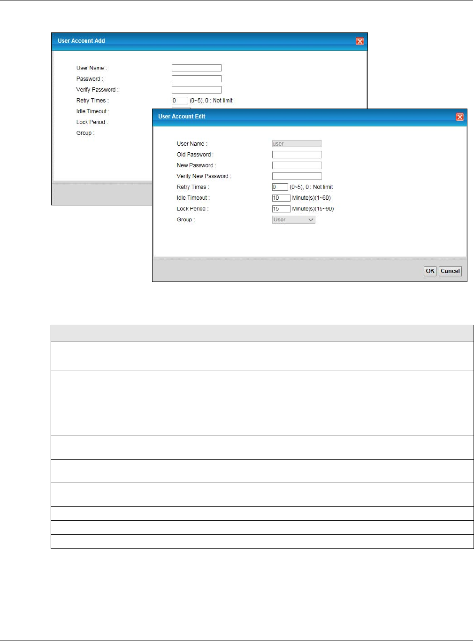Click the disabled User Name field in Edit dialog

pyautogui.click(x=297, y=144)
